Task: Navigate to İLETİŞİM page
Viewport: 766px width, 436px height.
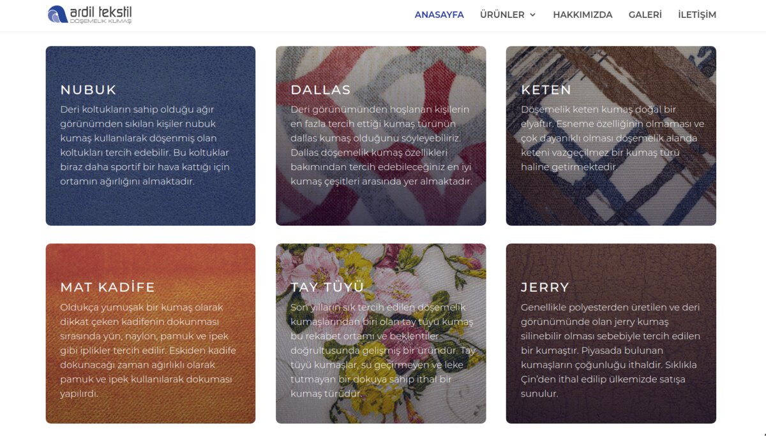Action: 697,15
